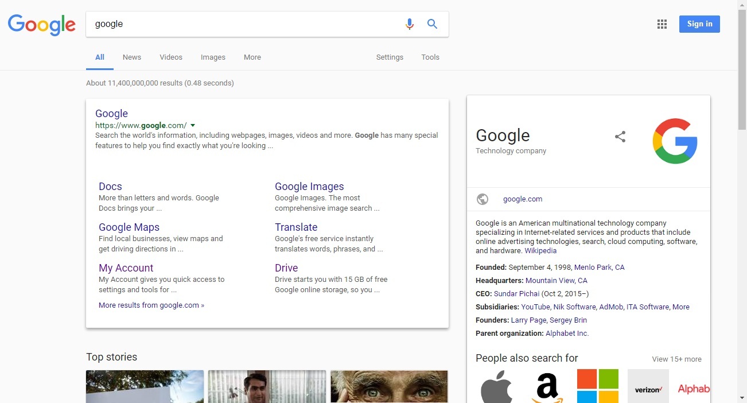Open the middle Top stories thumbnail with man

pyautogui.click(x=267, y=386)
